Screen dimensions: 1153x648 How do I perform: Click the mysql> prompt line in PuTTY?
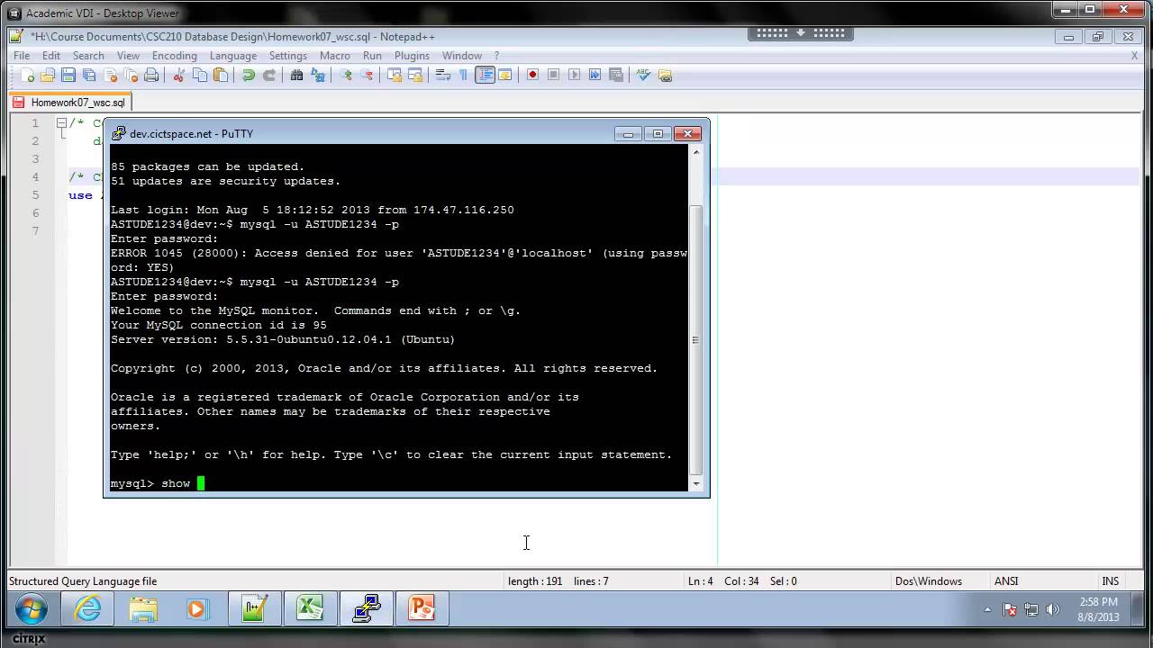[x=399, y=483]
